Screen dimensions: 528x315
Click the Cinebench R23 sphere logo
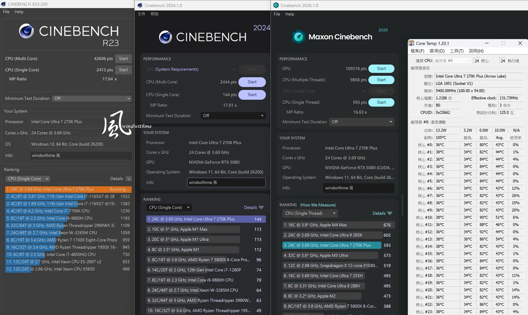point(26,31)
